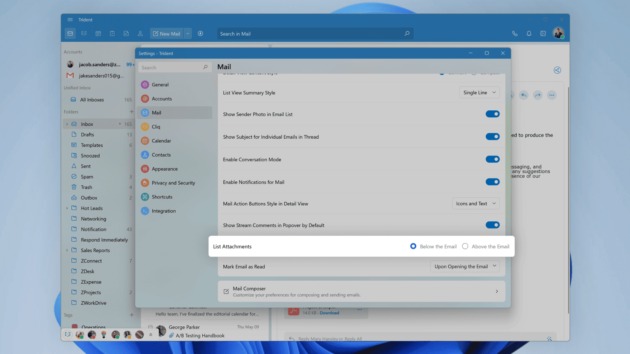Click the New Mail button
630x354 pixels.
(x=166, y=34)
